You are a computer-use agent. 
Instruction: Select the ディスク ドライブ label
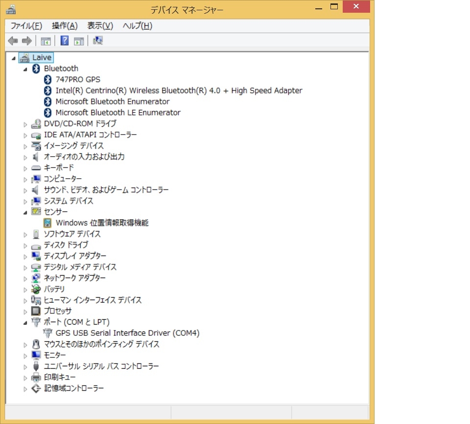(66, 245)
